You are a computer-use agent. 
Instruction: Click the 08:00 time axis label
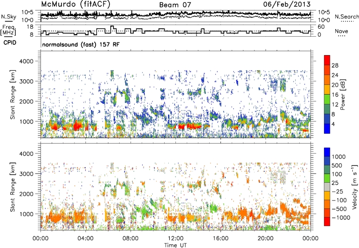(x=131, y=239)
